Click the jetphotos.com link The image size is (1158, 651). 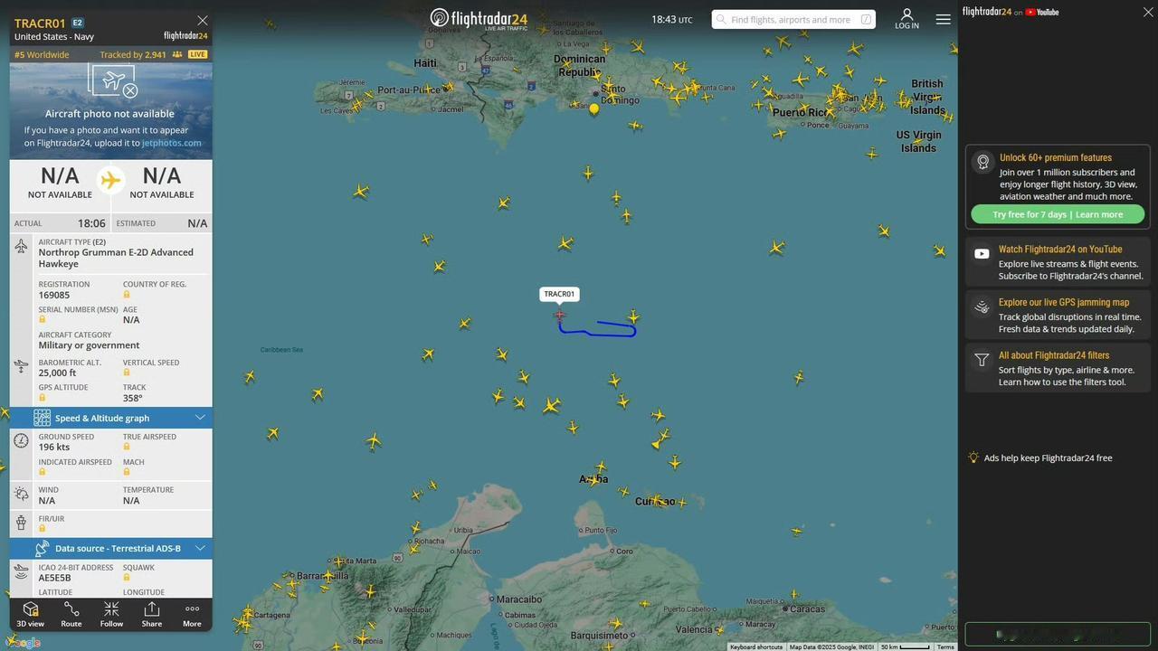[x=171, y=143]
